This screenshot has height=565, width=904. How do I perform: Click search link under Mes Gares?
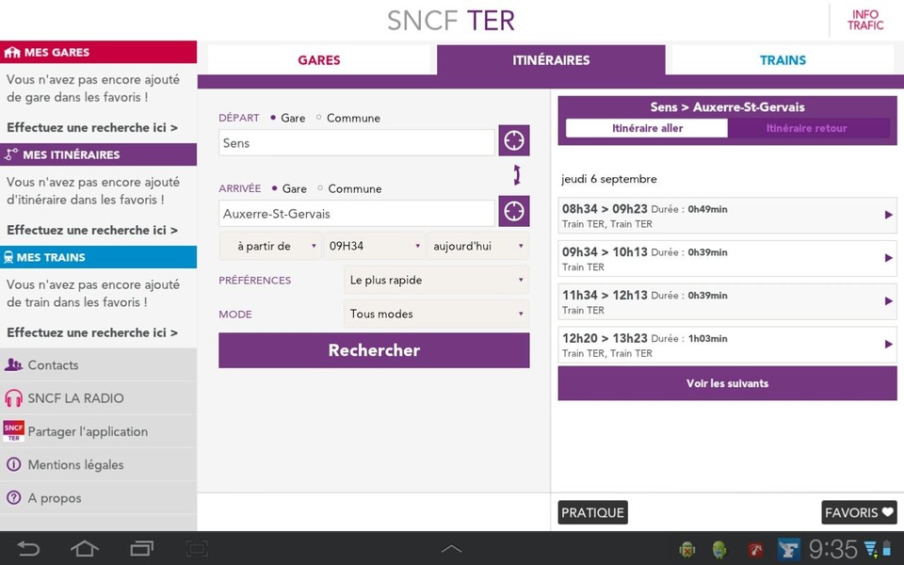92,127
